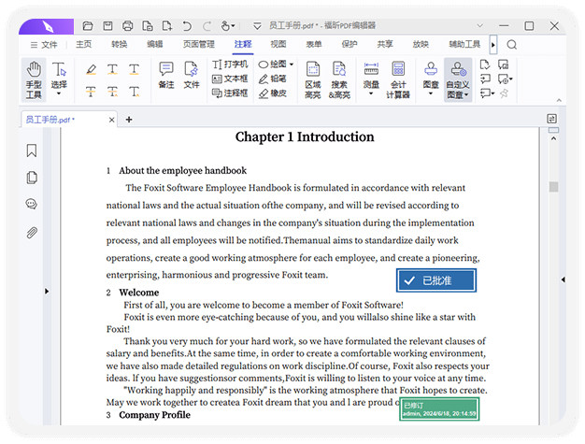
Task: Switch to the View (视图) tab
Action: click(278, 45)
